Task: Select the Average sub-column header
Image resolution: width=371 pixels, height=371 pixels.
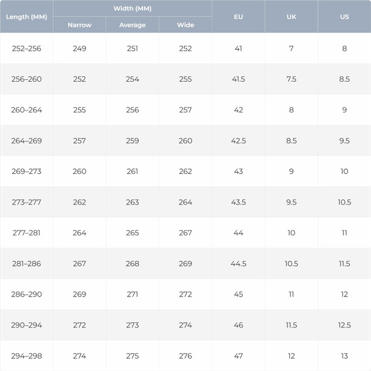Action: point(132,25)
